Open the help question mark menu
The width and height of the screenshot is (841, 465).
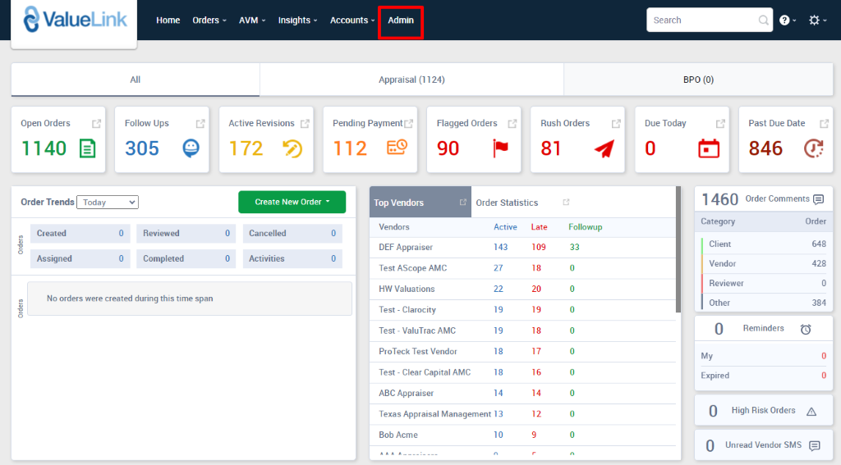(x=788, y=21)
